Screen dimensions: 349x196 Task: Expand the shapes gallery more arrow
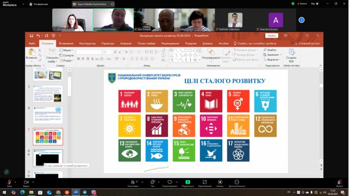click(x=199, y=60)
